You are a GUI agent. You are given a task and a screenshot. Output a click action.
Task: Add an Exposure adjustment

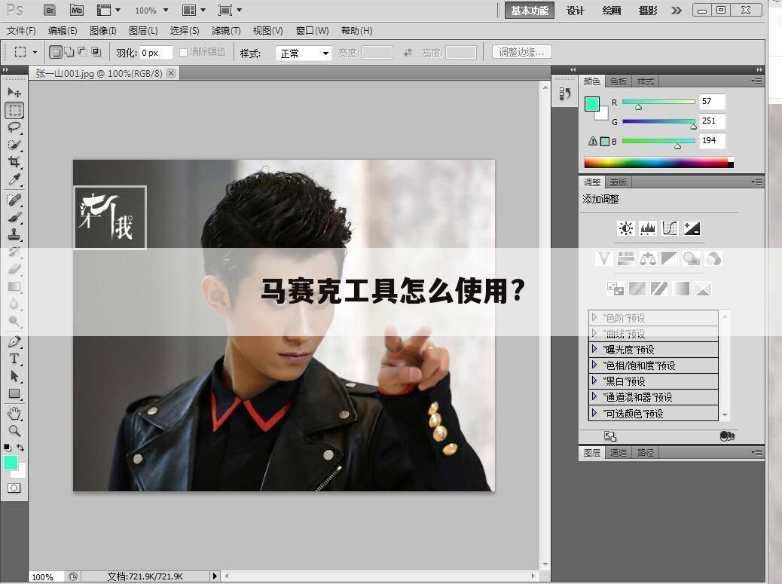click(692, 228)
